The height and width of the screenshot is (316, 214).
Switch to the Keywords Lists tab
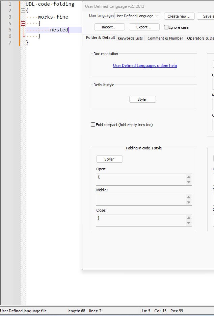pyautogui.click(x=130, y=38)
